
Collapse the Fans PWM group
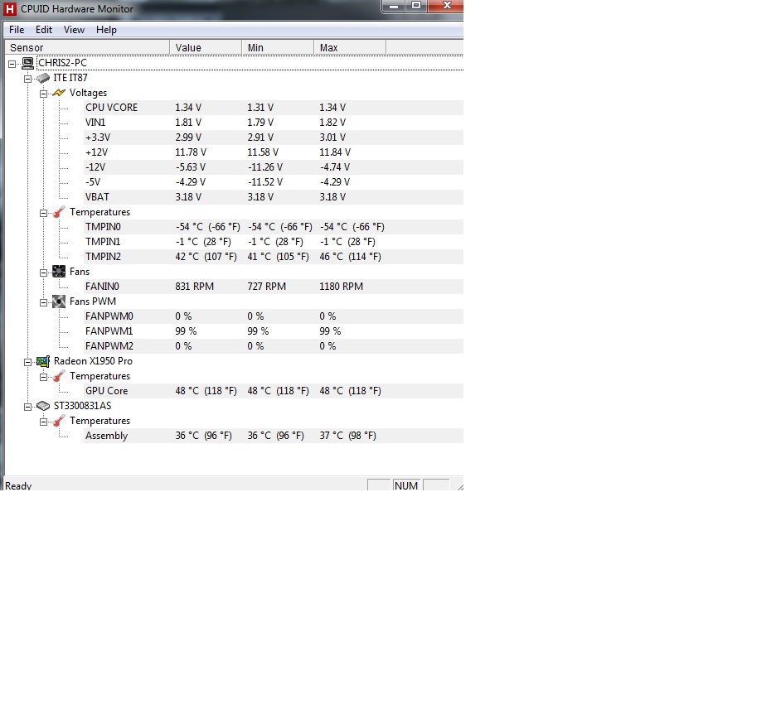tap(43, 302)
